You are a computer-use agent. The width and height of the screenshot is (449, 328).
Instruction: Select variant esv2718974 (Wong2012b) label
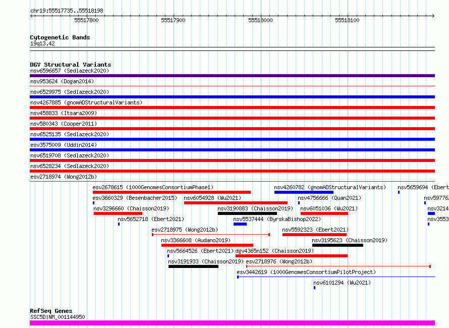click(x=64, y=177)
